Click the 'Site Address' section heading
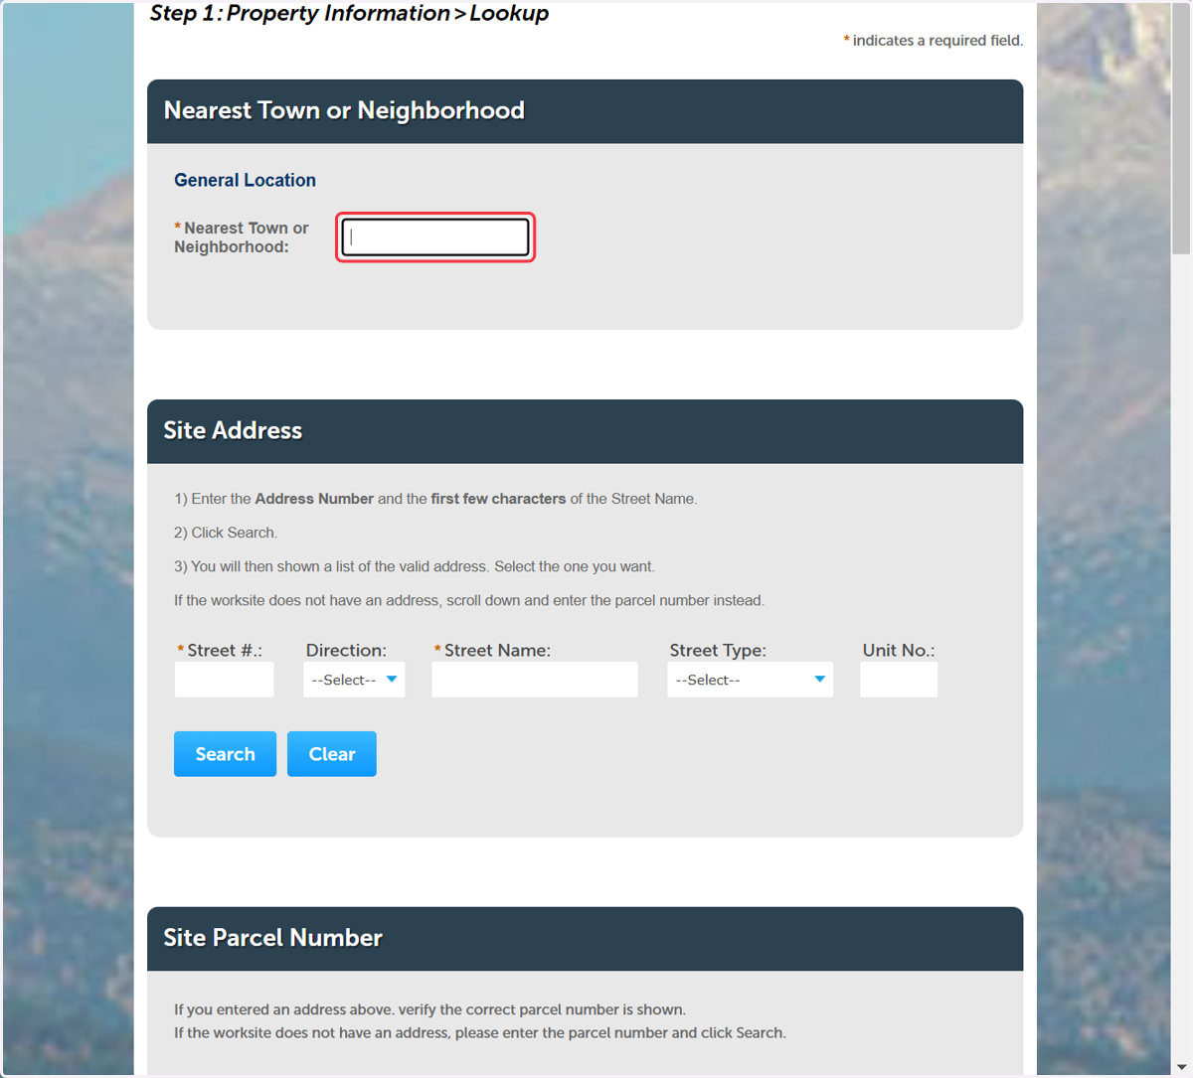Image resolution: width=1193 pixels, height=1078 pixels. coord(233,430)
